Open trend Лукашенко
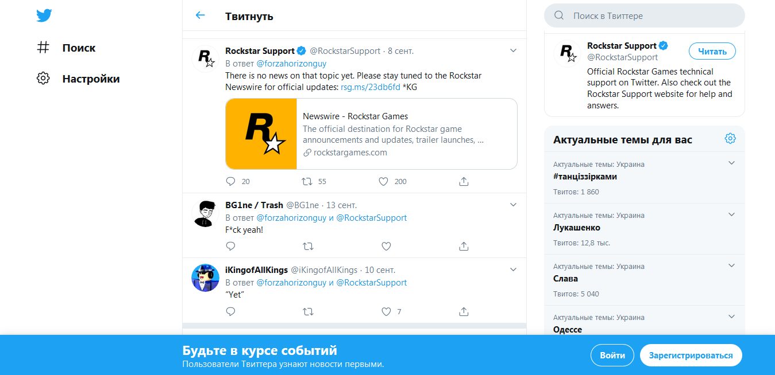This screenshot has height=375, width=775. (x=577, y=228)
